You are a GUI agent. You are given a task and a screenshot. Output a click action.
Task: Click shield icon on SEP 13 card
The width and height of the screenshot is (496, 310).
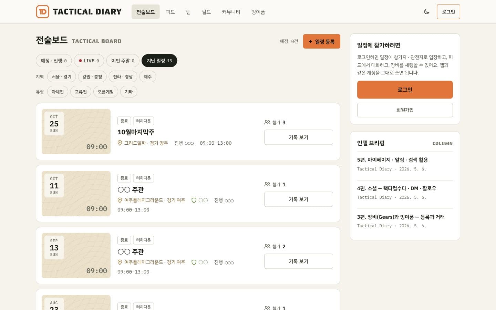click(194, 262)
